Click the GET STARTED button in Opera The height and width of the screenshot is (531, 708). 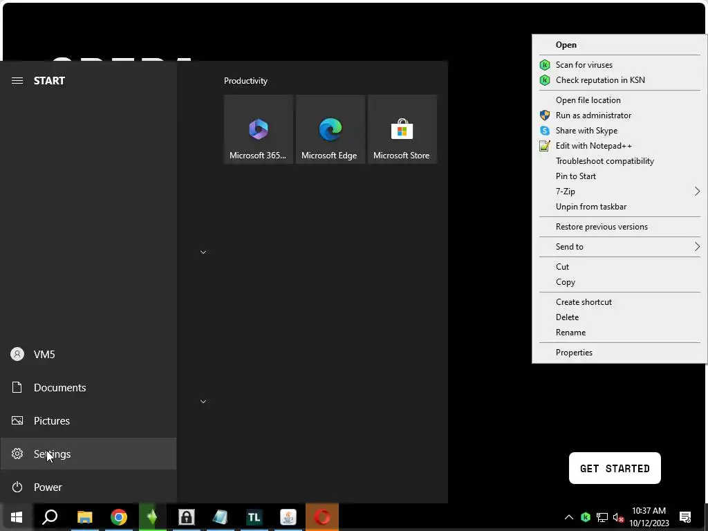tap(615, 468)
